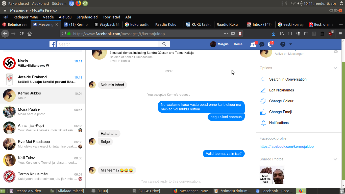Viewport: 345px width, 194px height.
Task: Open the Fail menu
Action: [x=5, y=17]
